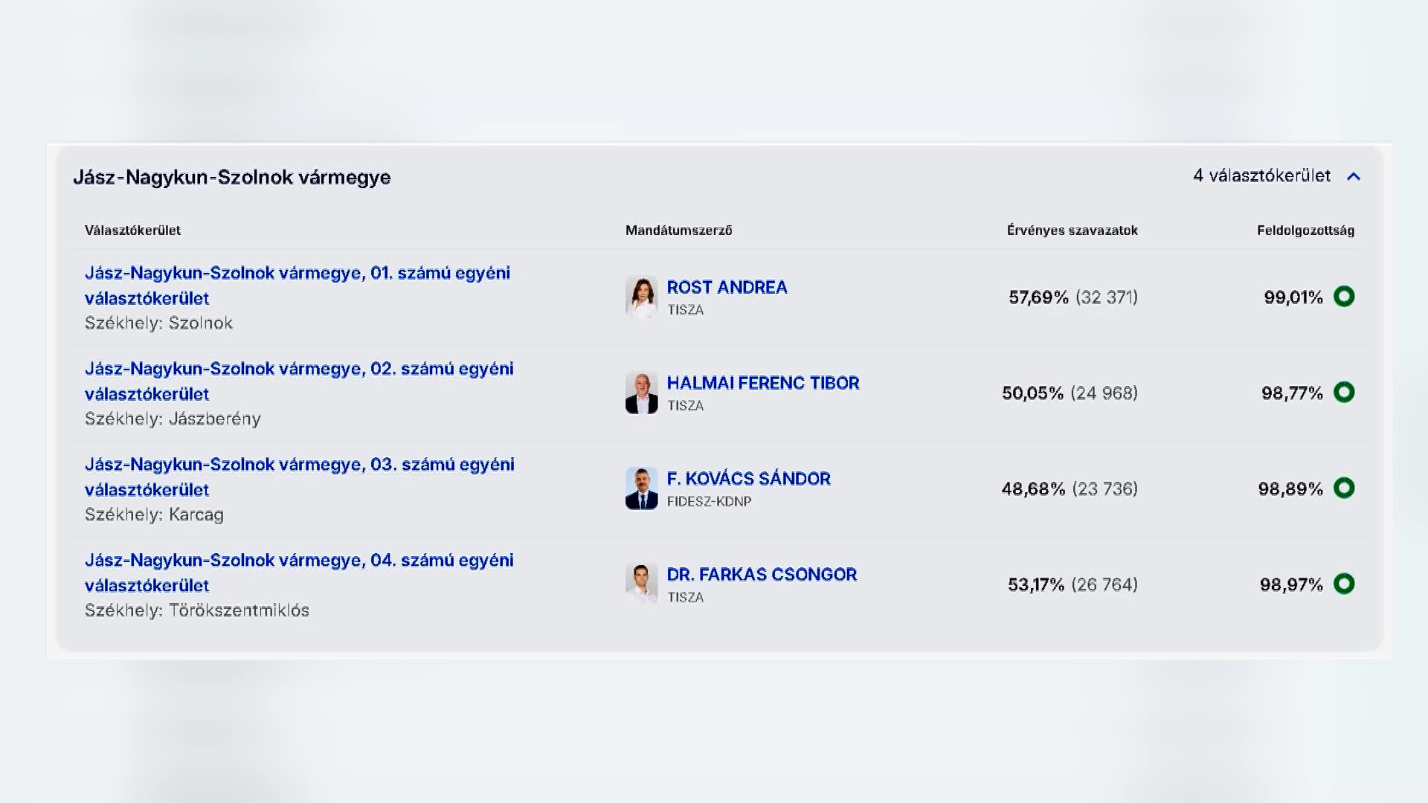The image size is (1428, 803).
Task: Click the green status circle beside 98,77%
Action: (1344, 392)
